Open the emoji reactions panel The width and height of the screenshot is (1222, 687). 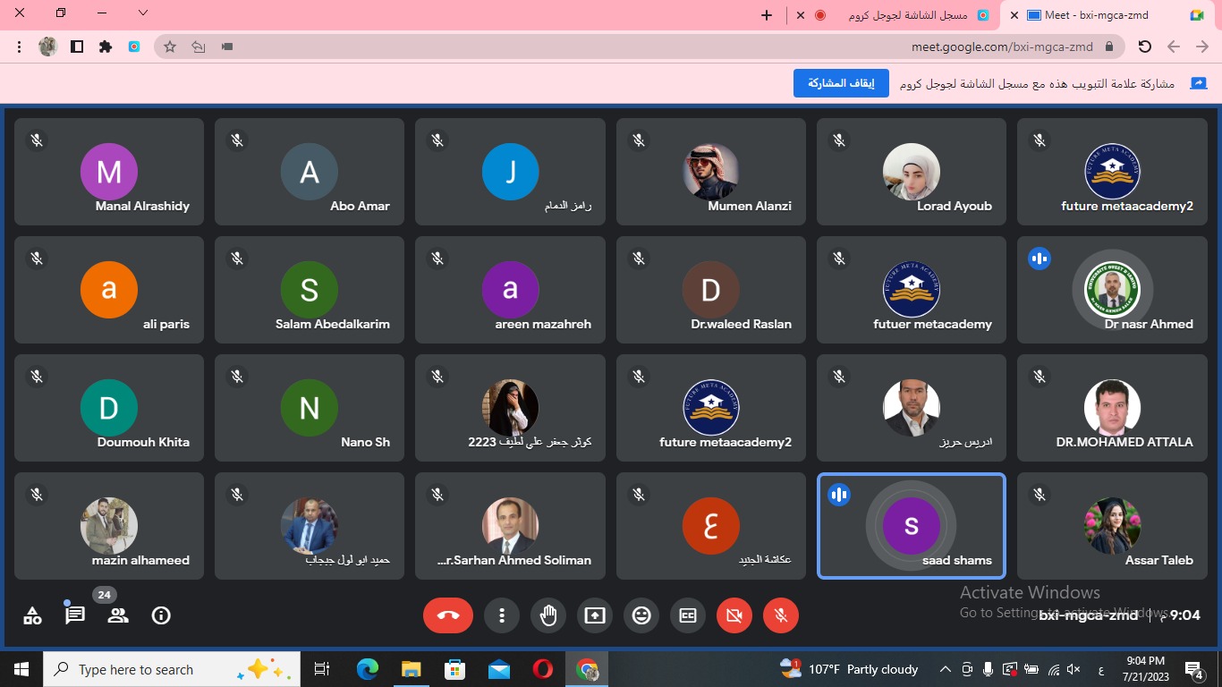tap(641, 615)
